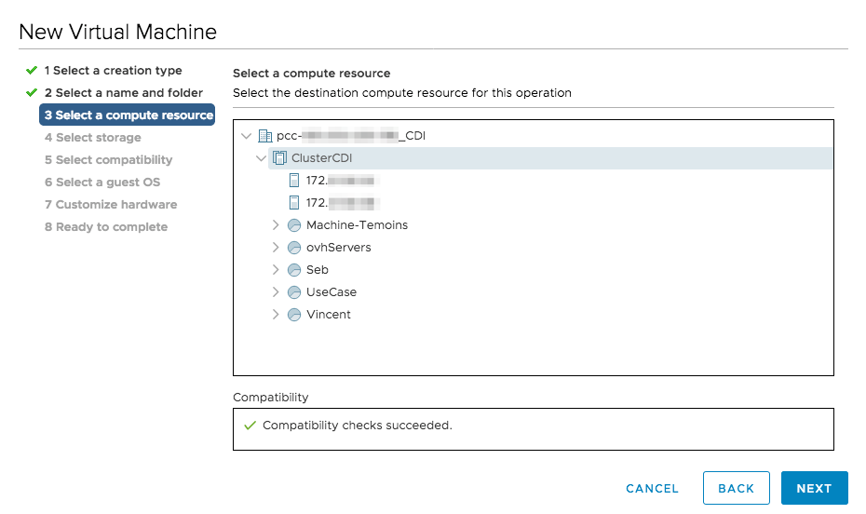Click the Machine-Temoins resource pool icon
Screen dimensions: 866x514
click(x=294, y=225)
